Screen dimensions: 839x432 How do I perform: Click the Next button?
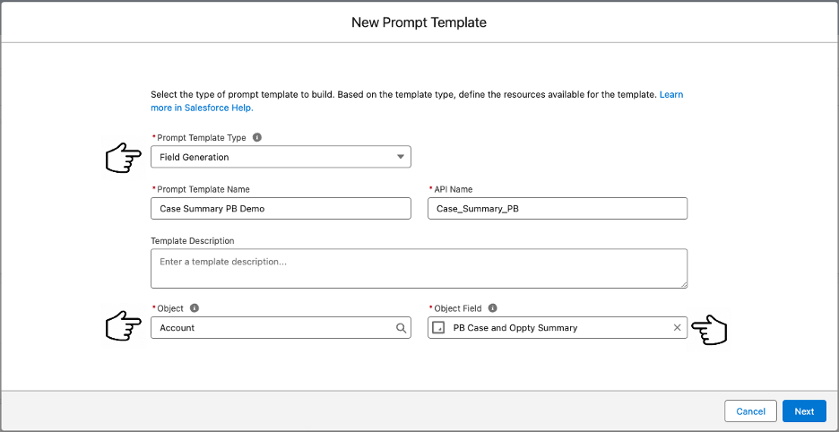[x=804, y=411]
